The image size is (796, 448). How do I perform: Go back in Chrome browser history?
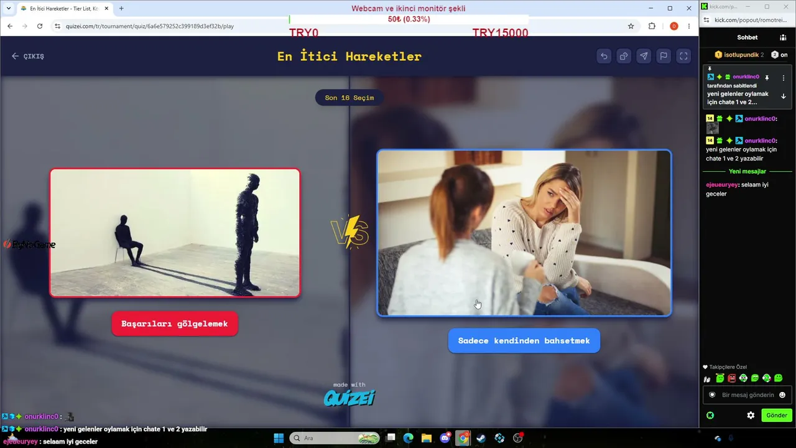pyautogui.click(x=10, y=26)
